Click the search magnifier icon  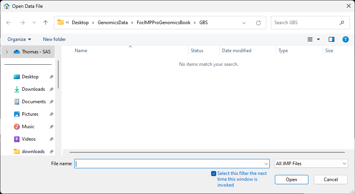(x=342, y=23)
